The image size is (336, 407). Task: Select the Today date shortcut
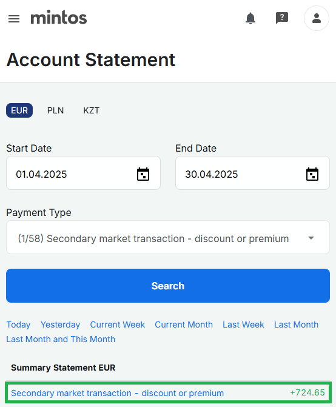[x=18, y=325]
